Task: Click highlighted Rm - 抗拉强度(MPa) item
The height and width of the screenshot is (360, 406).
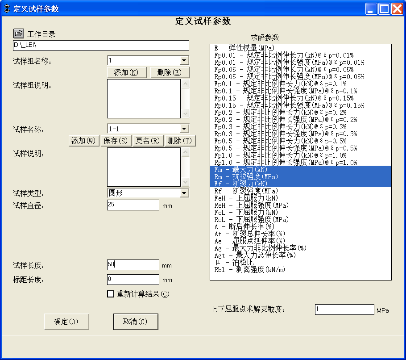Action: pos(301,177)
